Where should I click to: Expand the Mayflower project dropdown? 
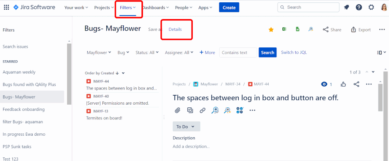point(99,52)
